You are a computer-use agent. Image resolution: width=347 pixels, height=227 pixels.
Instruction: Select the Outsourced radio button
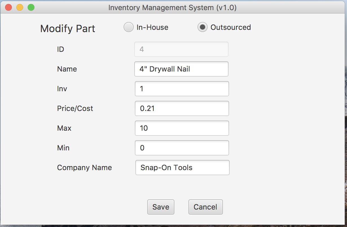tap(202, 27)
